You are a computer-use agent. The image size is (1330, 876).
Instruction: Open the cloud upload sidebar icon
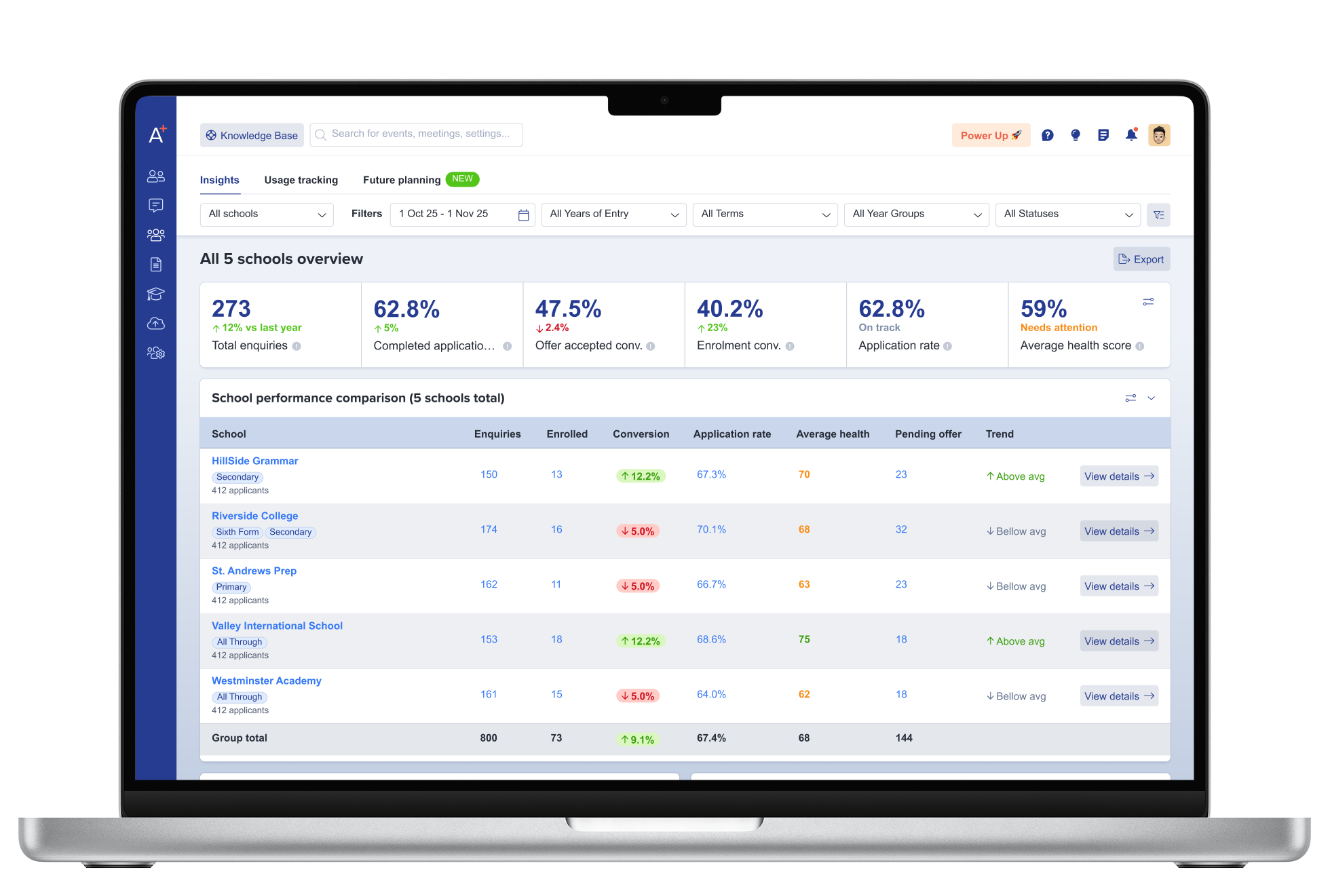(156, 323)
